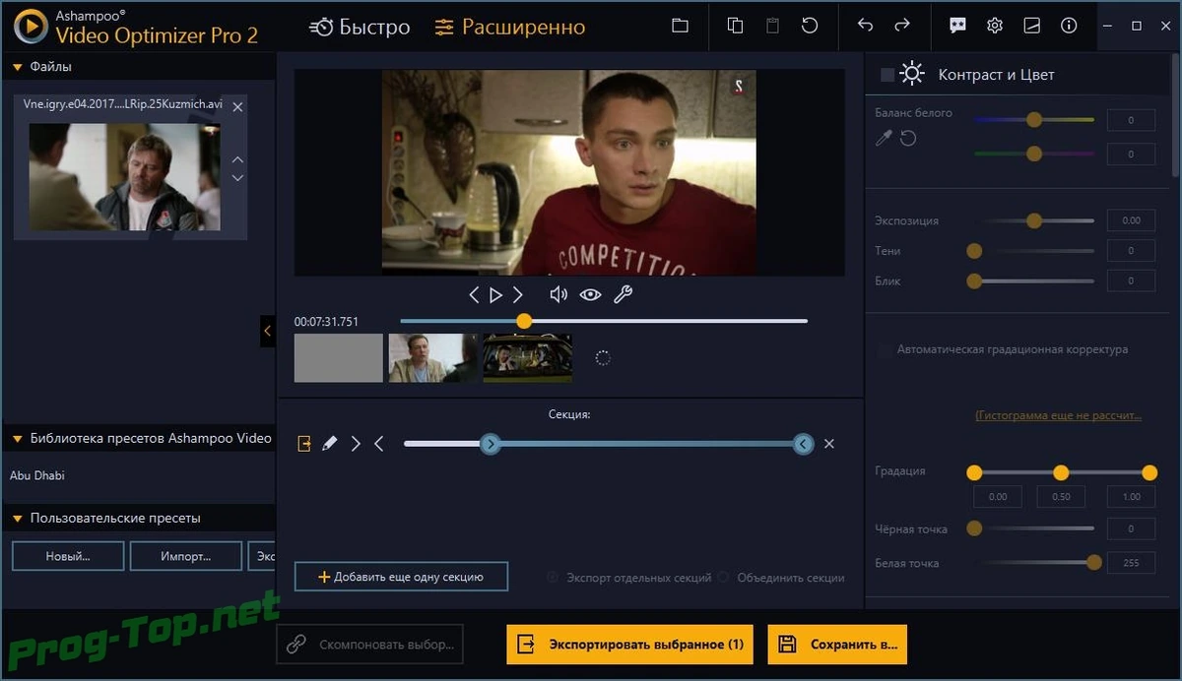Click the copy settings icon
The image size is (1182, 681).
pyautogui.click(x=735, y=27)
